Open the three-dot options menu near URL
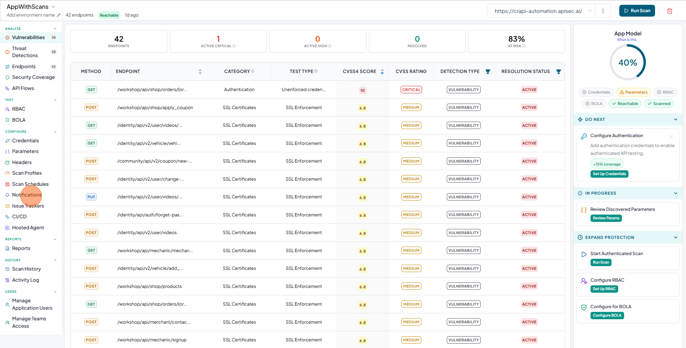The image size is (686, 348). [603, 11]
